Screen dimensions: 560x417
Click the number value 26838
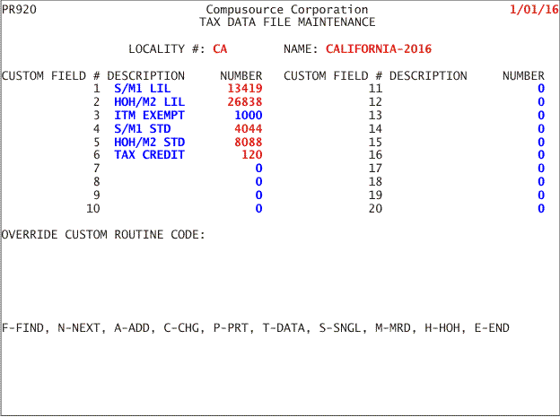(x=245, y=101)
